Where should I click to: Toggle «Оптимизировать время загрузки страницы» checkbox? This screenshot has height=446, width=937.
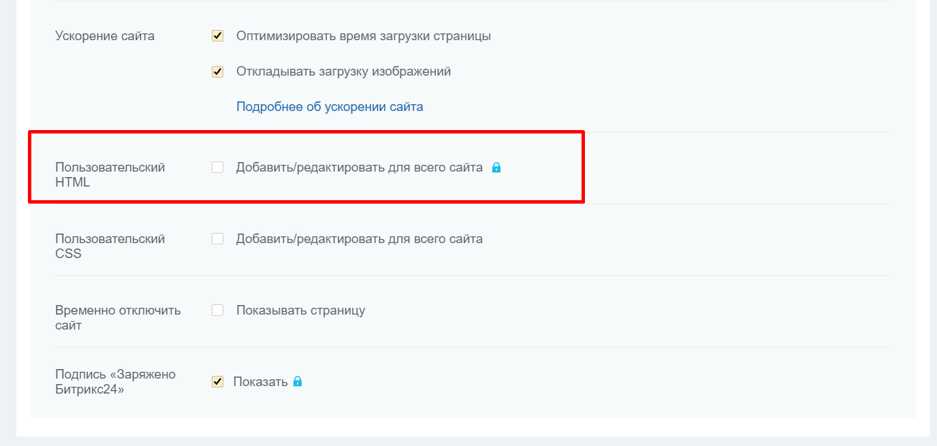218,36
